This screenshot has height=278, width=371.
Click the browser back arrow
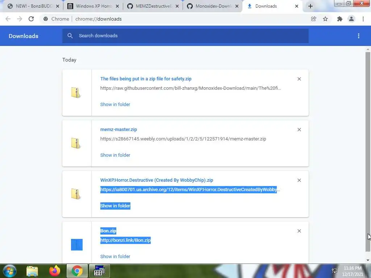tap(8, 19)
